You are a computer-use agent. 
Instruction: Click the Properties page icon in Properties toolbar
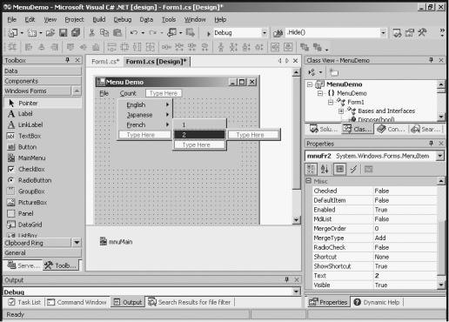tap(339, 169)
